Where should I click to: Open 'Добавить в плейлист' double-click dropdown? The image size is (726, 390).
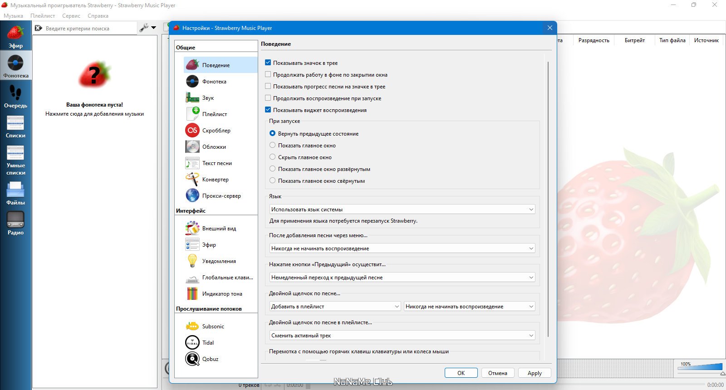coord(335,307)
